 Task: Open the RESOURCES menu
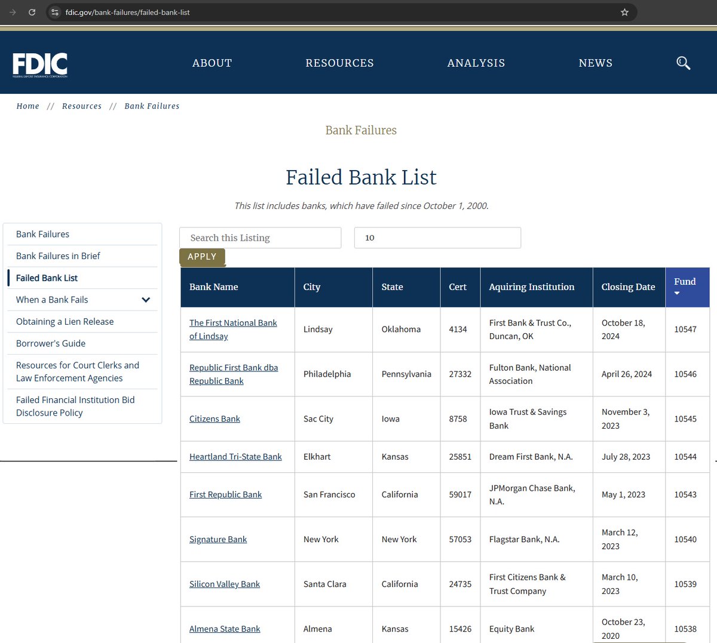(339, 63)
